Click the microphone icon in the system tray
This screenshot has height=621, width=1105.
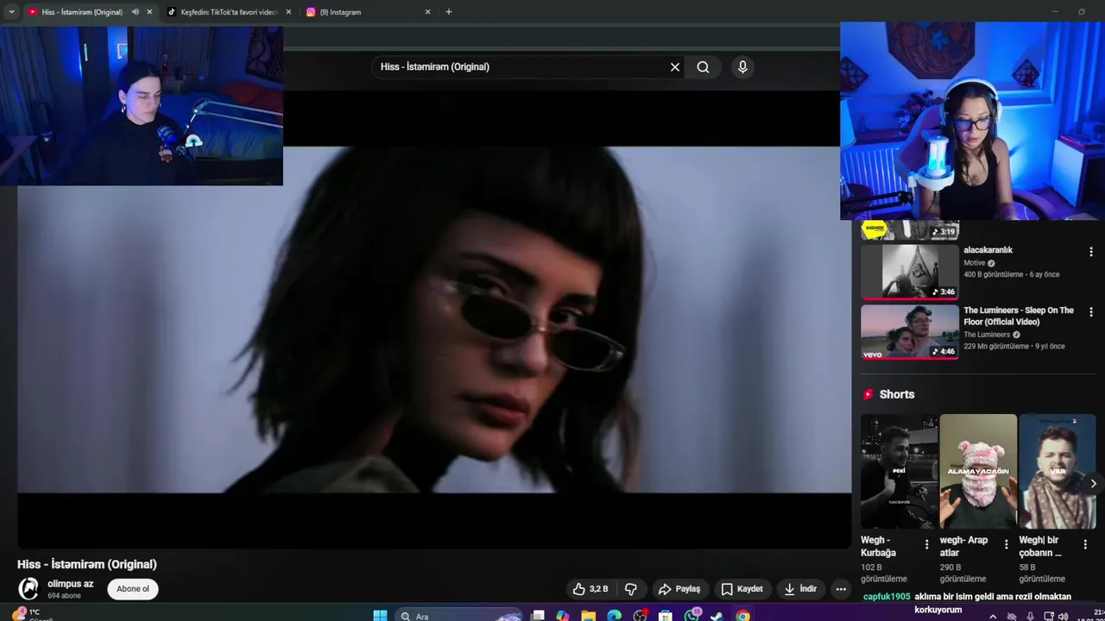(x=1030, y=617)
